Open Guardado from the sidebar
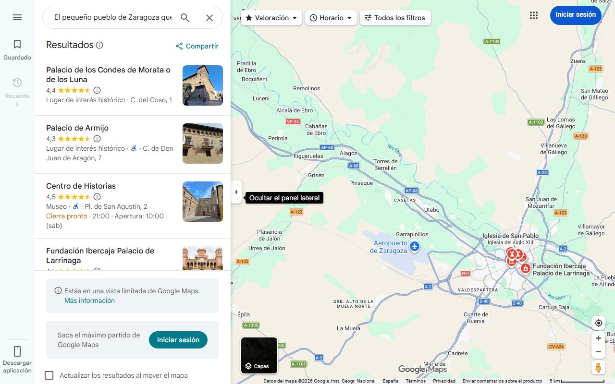This screenshot has width=615, height=384. (x=17, y=48)
